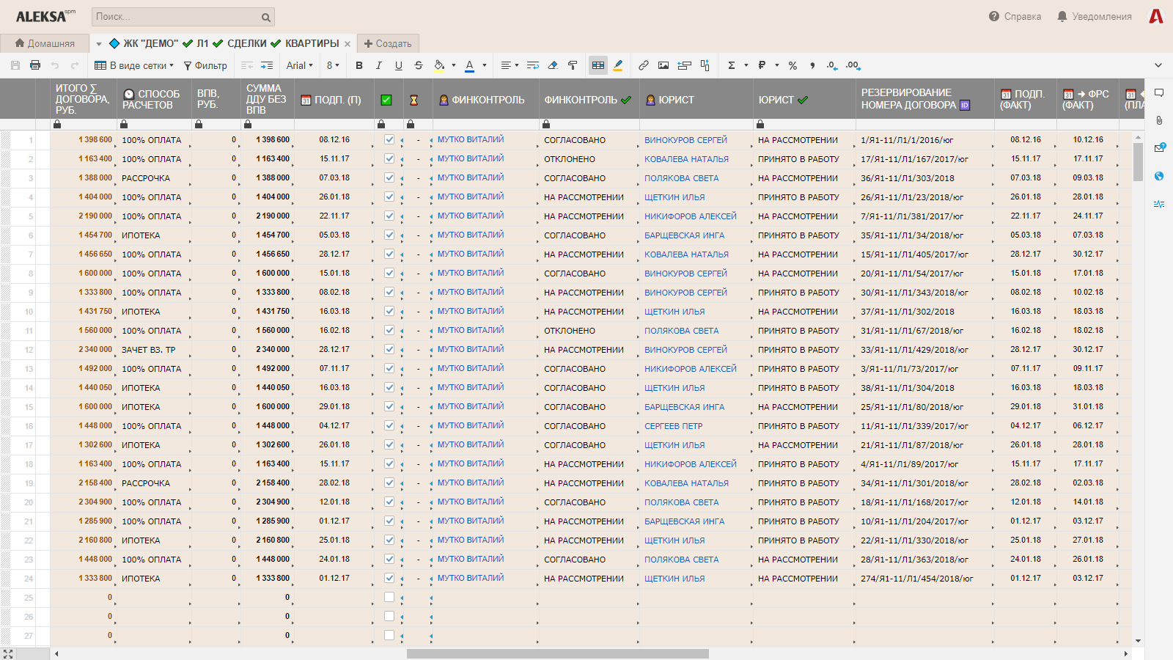
Task: Toggle the checkbox in row 12
Action: (x=389, y=349)
